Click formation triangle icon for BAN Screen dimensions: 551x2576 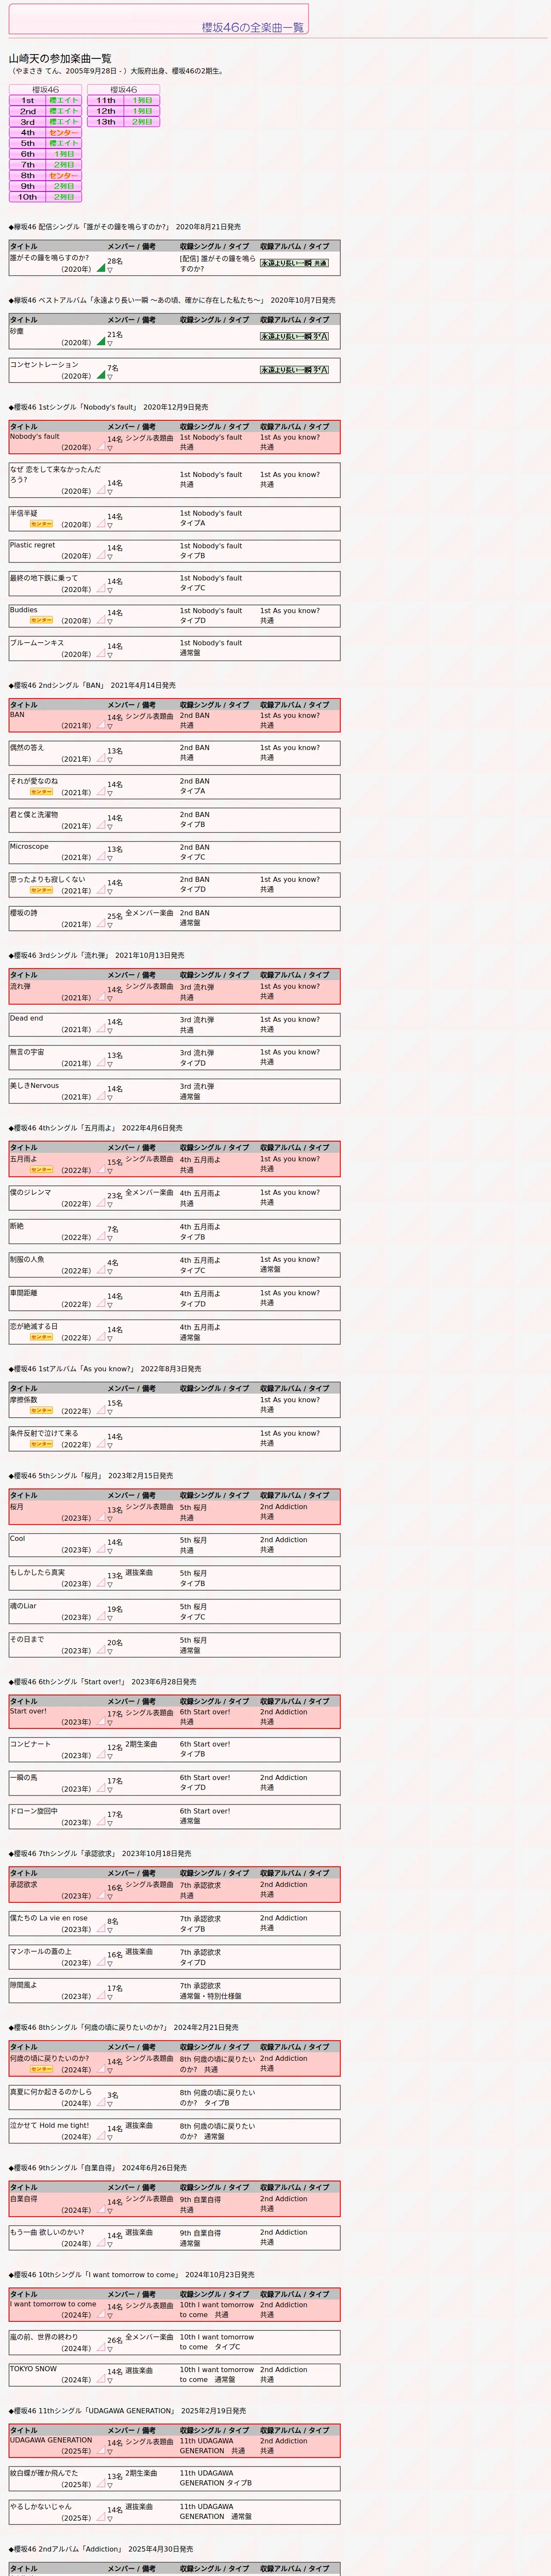pos(100,724)
